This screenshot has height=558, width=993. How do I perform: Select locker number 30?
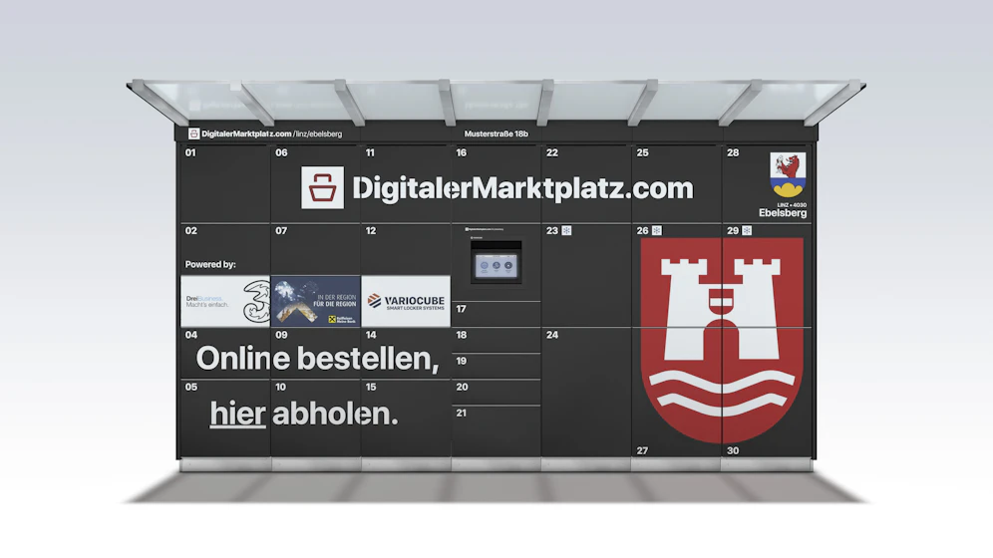tap(733, 450)
